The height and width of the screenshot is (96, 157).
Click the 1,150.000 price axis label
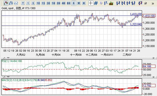pyautogui.click(x=149, y=46)
